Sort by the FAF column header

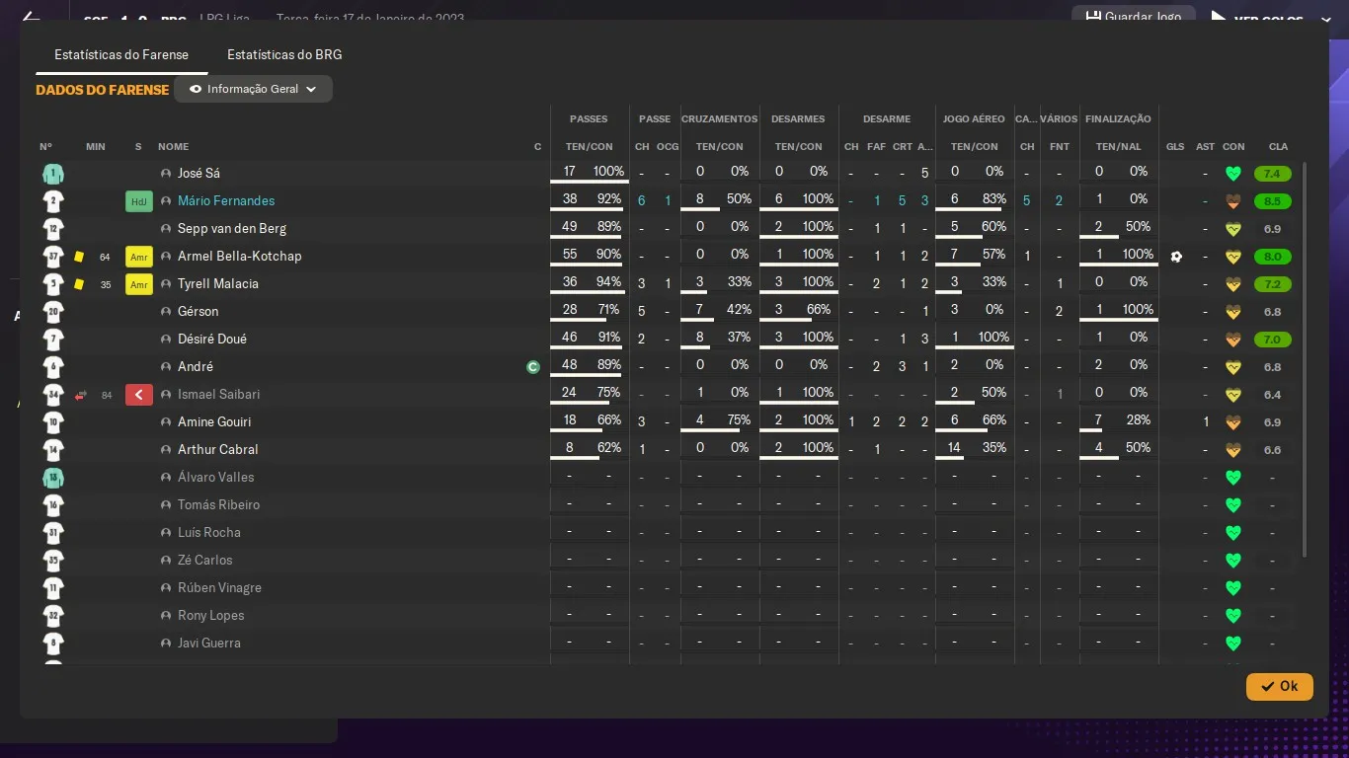pyautogui.click(x=876, y=147)
